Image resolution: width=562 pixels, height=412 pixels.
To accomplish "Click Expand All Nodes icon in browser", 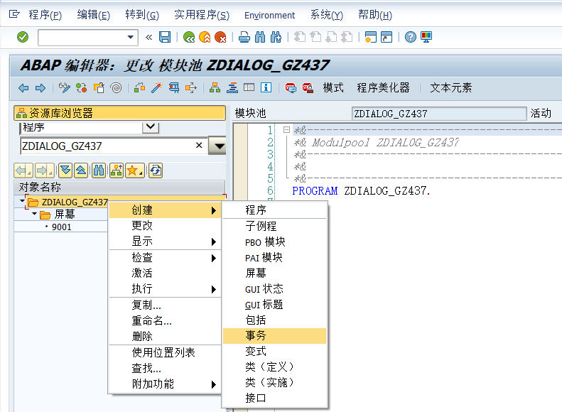I will [x=65, y=170].
